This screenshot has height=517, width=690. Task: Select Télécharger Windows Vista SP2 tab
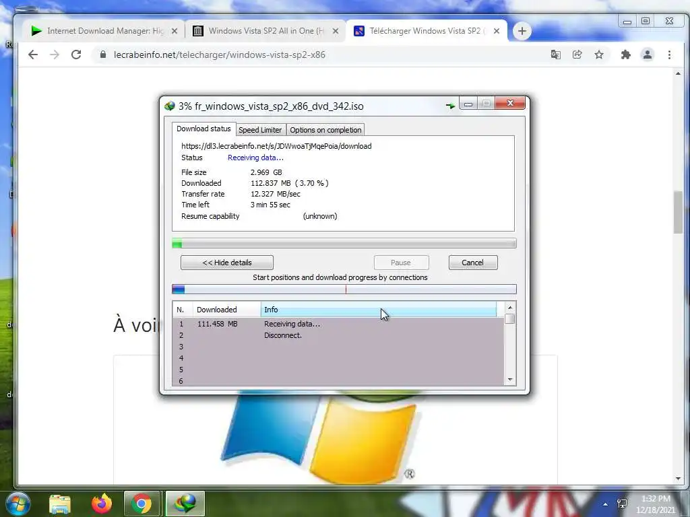point(427,31)
